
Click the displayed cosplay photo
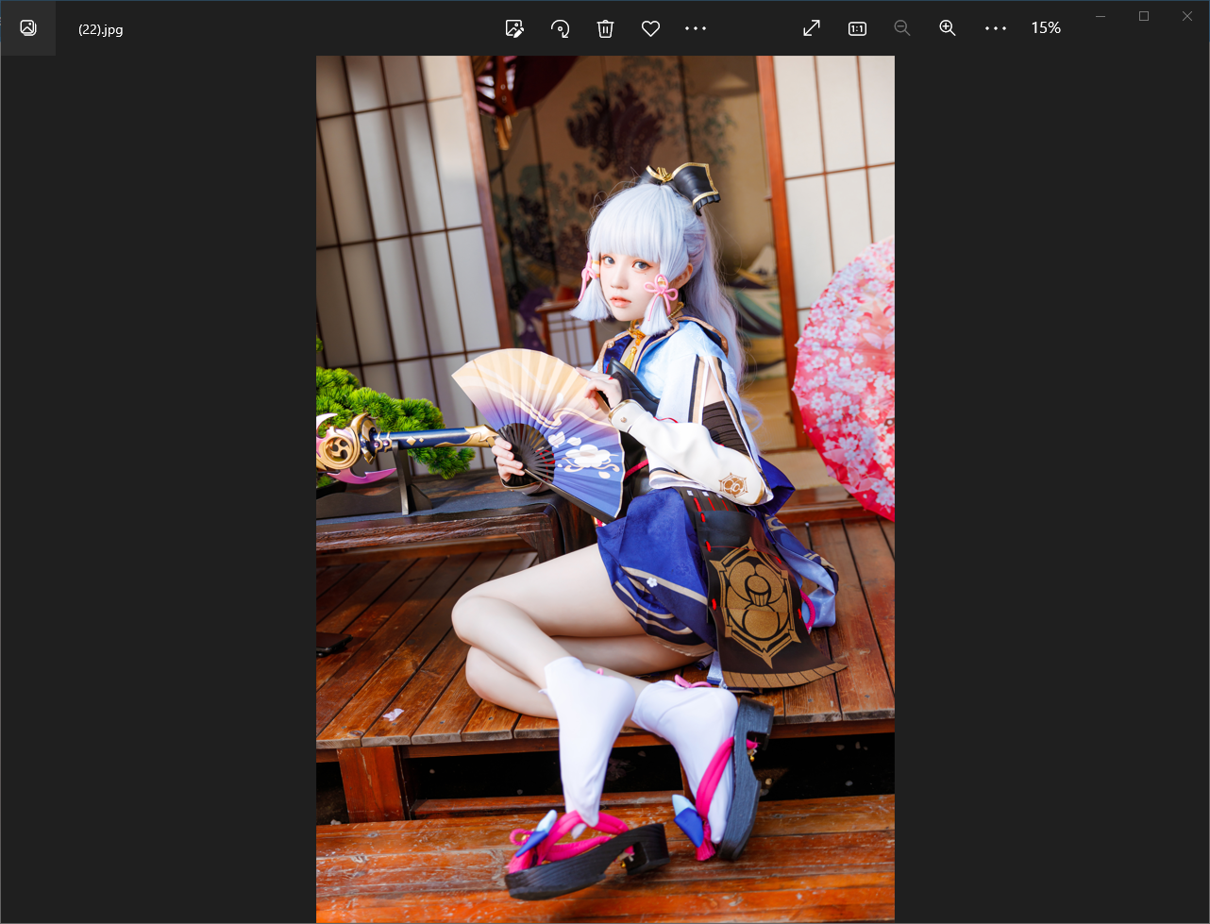(605, 489)
